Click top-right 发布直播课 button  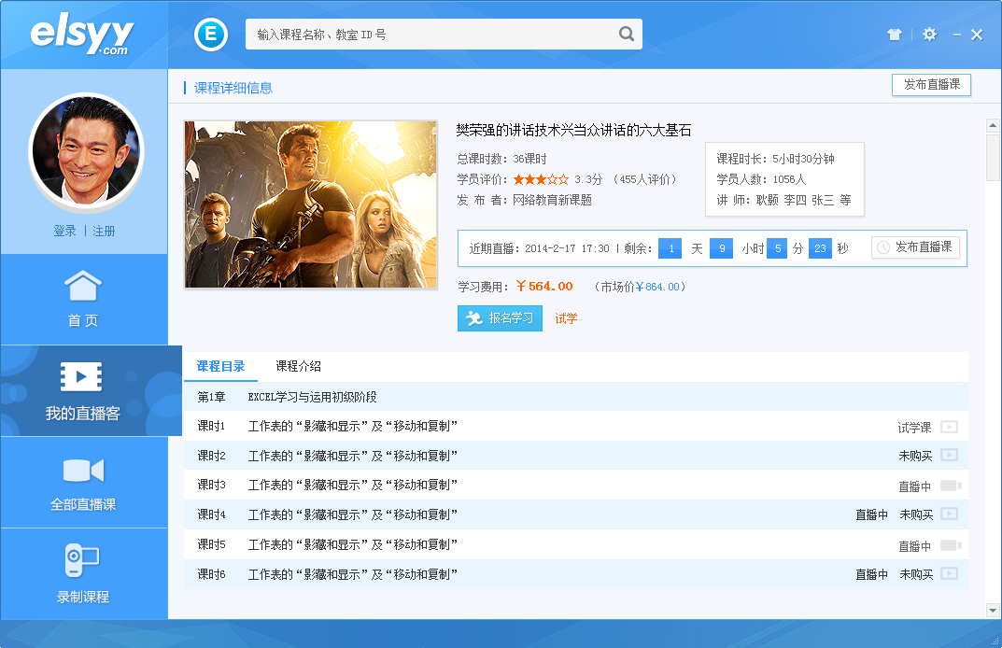click(931, 85)
